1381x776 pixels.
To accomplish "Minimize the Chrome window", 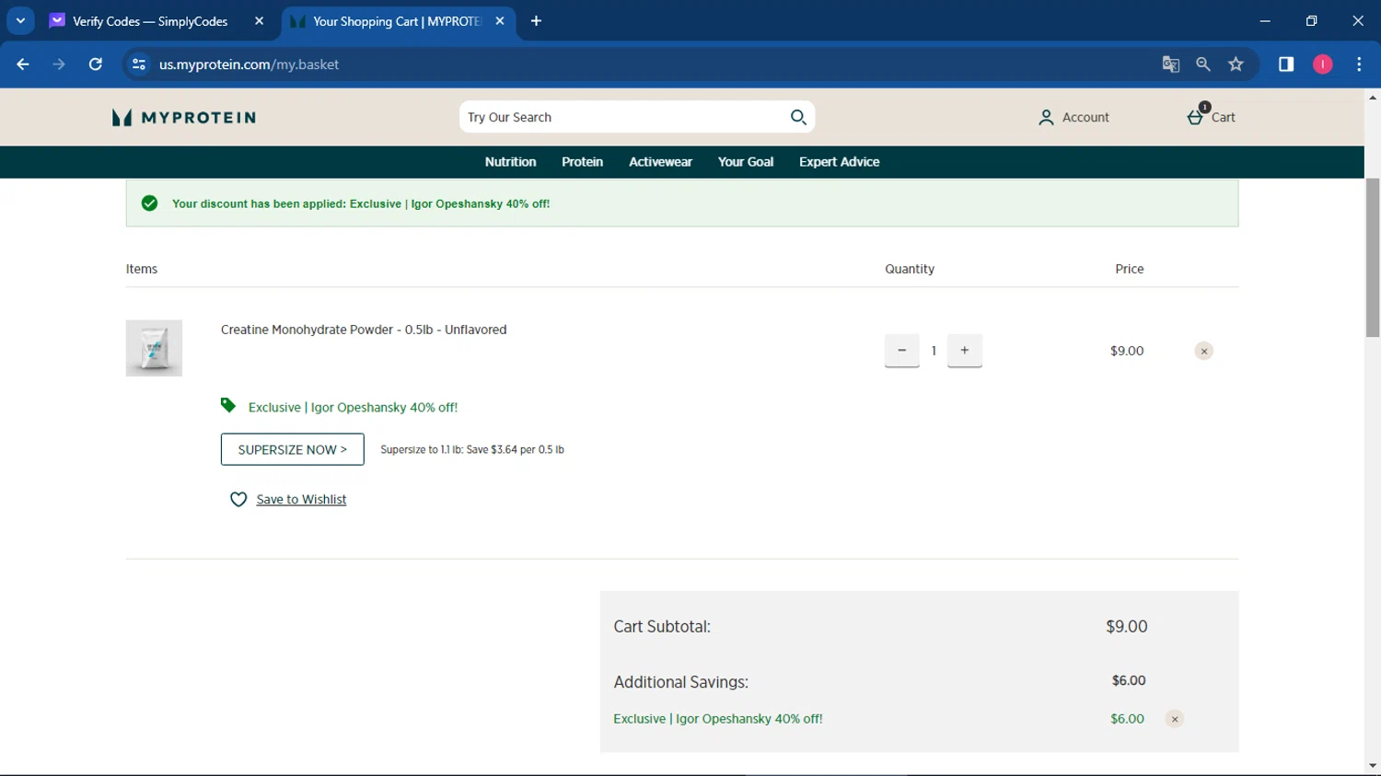I will [1265, 20].
